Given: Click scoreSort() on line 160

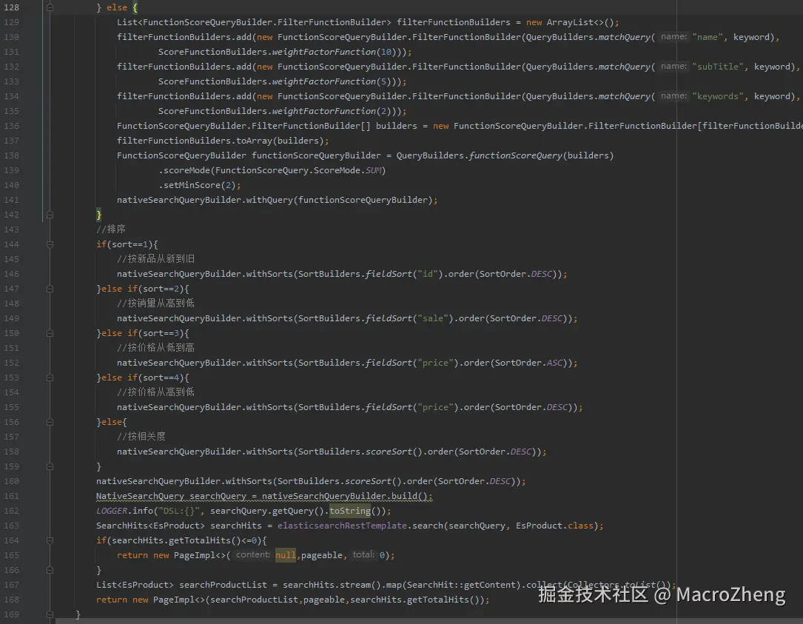Looking at the screenshot, I should (373, 482).
